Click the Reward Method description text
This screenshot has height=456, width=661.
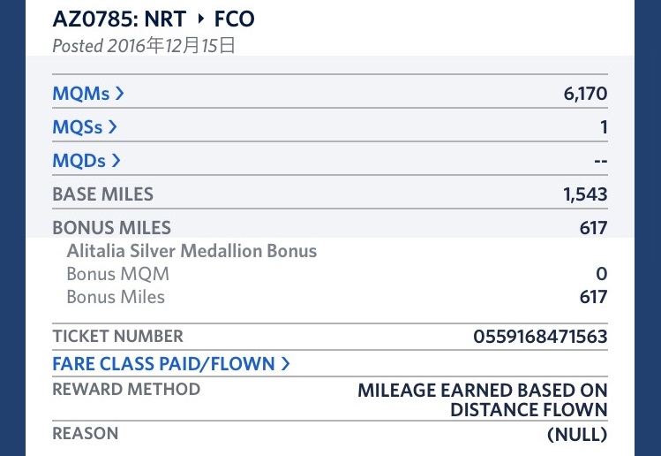point(482,399)
